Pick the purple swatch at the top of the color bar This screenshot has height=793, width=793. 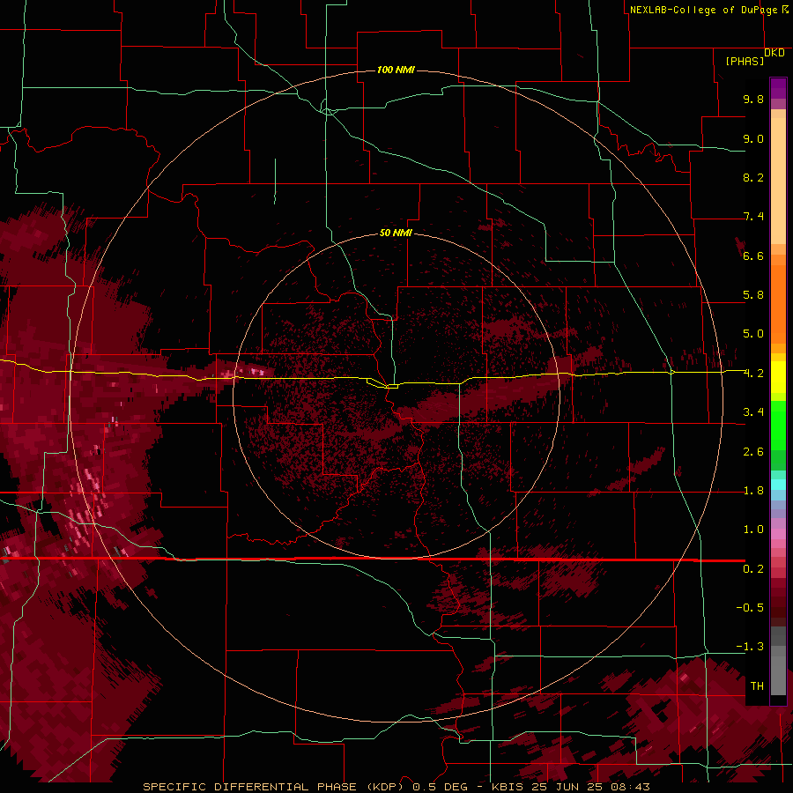[x=778, y=88]
